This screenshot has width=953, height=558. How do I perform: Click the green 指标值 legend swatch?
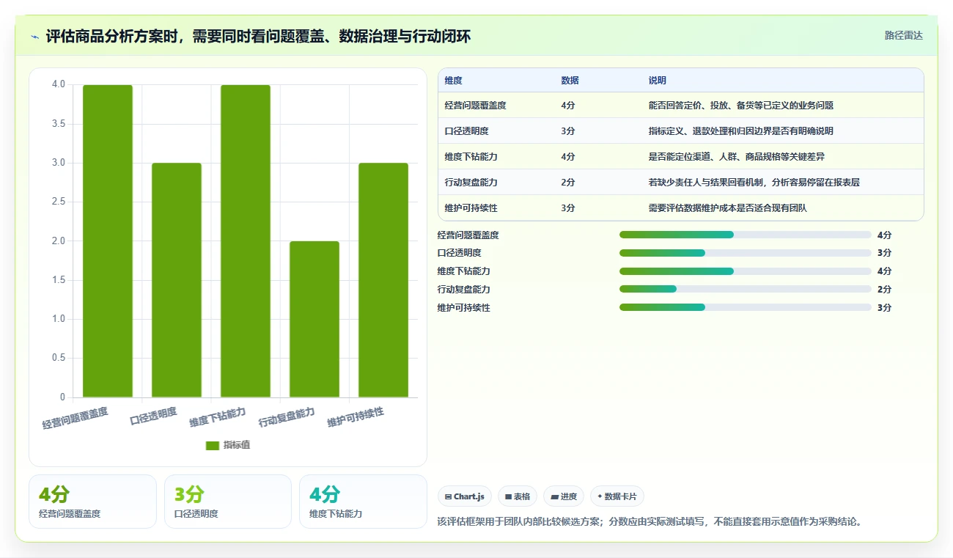click(213, 445)
